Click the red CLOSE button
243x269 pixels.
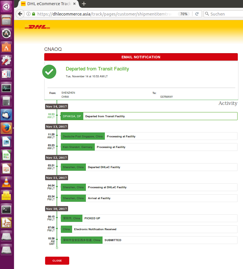click(x=57, y=261)
